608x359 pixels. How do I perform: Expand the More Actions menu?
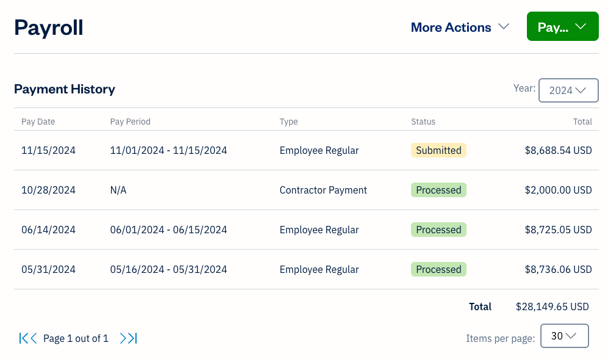(x=460, y=27)
